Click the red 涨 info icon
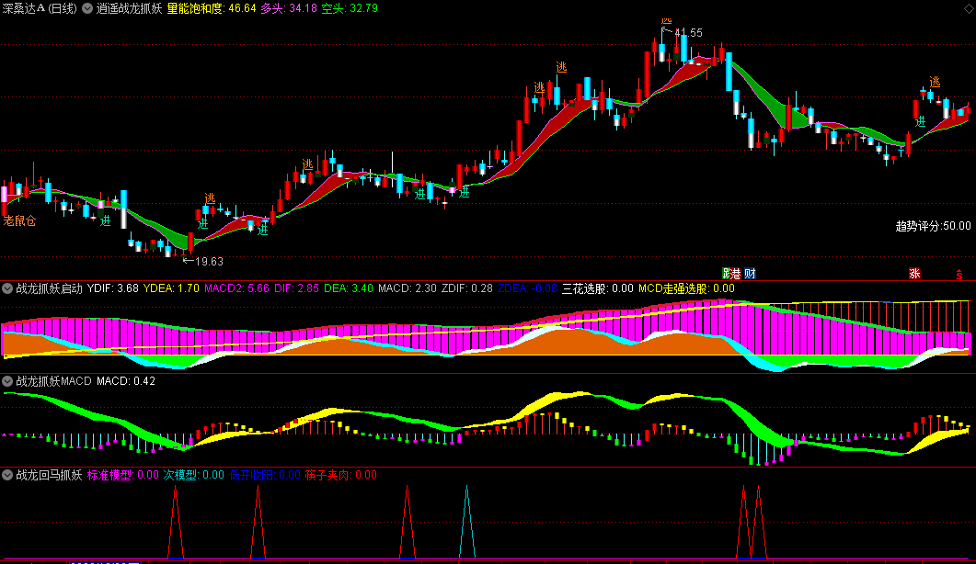 (x=914, y=274)
